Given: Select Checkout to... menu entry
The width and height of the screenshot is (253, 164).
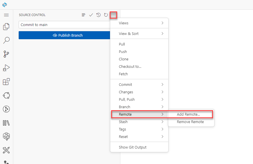Looking at the screenshot, I should 139,67.
